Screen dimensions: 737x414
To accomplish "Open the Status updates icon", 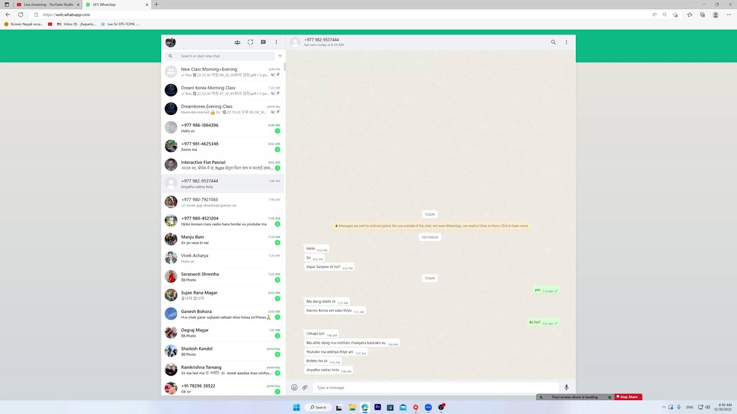I will pos(250,42).
